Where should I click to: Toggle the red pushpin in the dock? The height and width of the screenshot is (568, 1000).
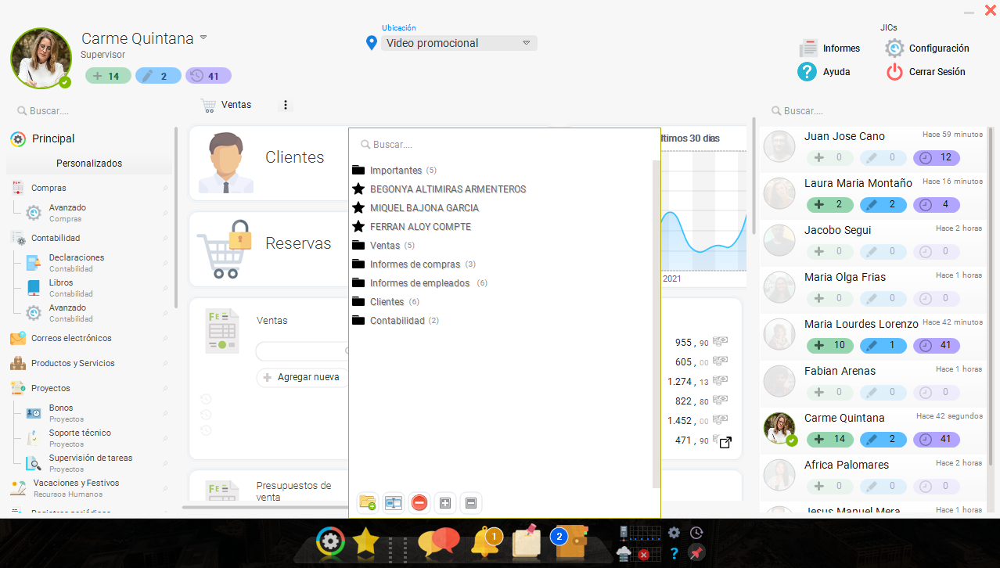click(x=696, y=554)
